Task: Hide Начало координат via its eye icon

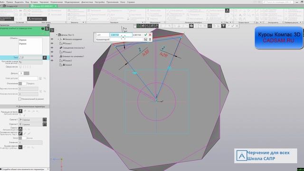Action: 52,39
